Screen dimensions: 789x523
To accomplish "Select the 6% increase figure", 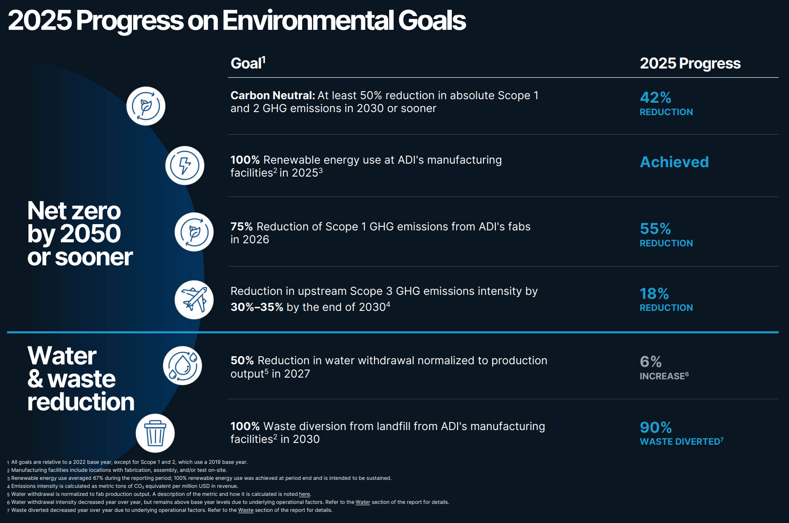I will pyautogui.click(x=664, y=367).
